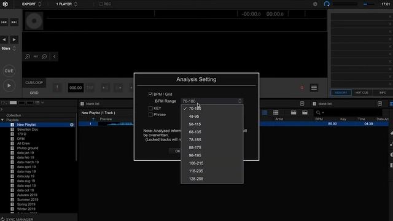393x221 pixels.
Task: Choose BPM range 128-255
Action: pyautogui.click(x=212, y=179)
